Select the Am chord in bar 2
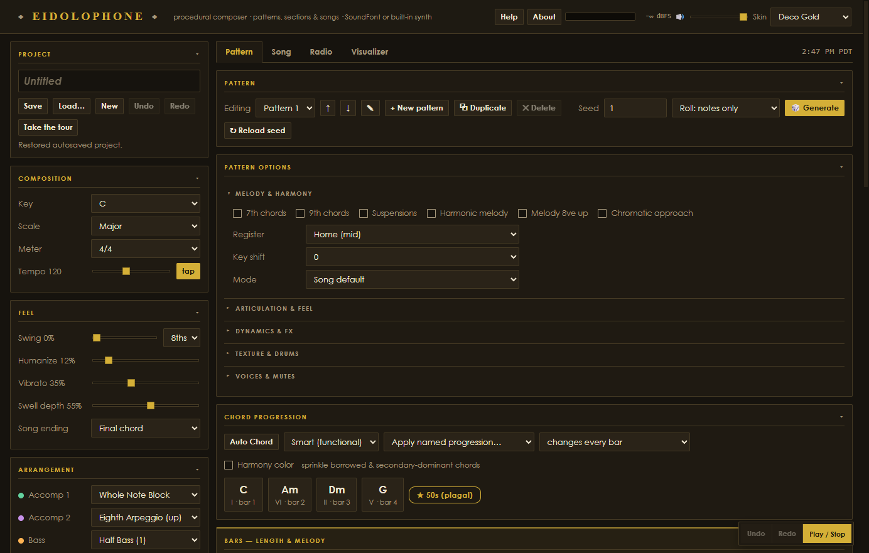 pyautogui.click(x=289, y=495)
